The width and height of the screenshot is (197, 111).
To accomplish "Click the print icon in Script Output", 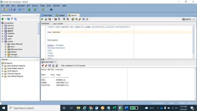I will click(53, 66).
